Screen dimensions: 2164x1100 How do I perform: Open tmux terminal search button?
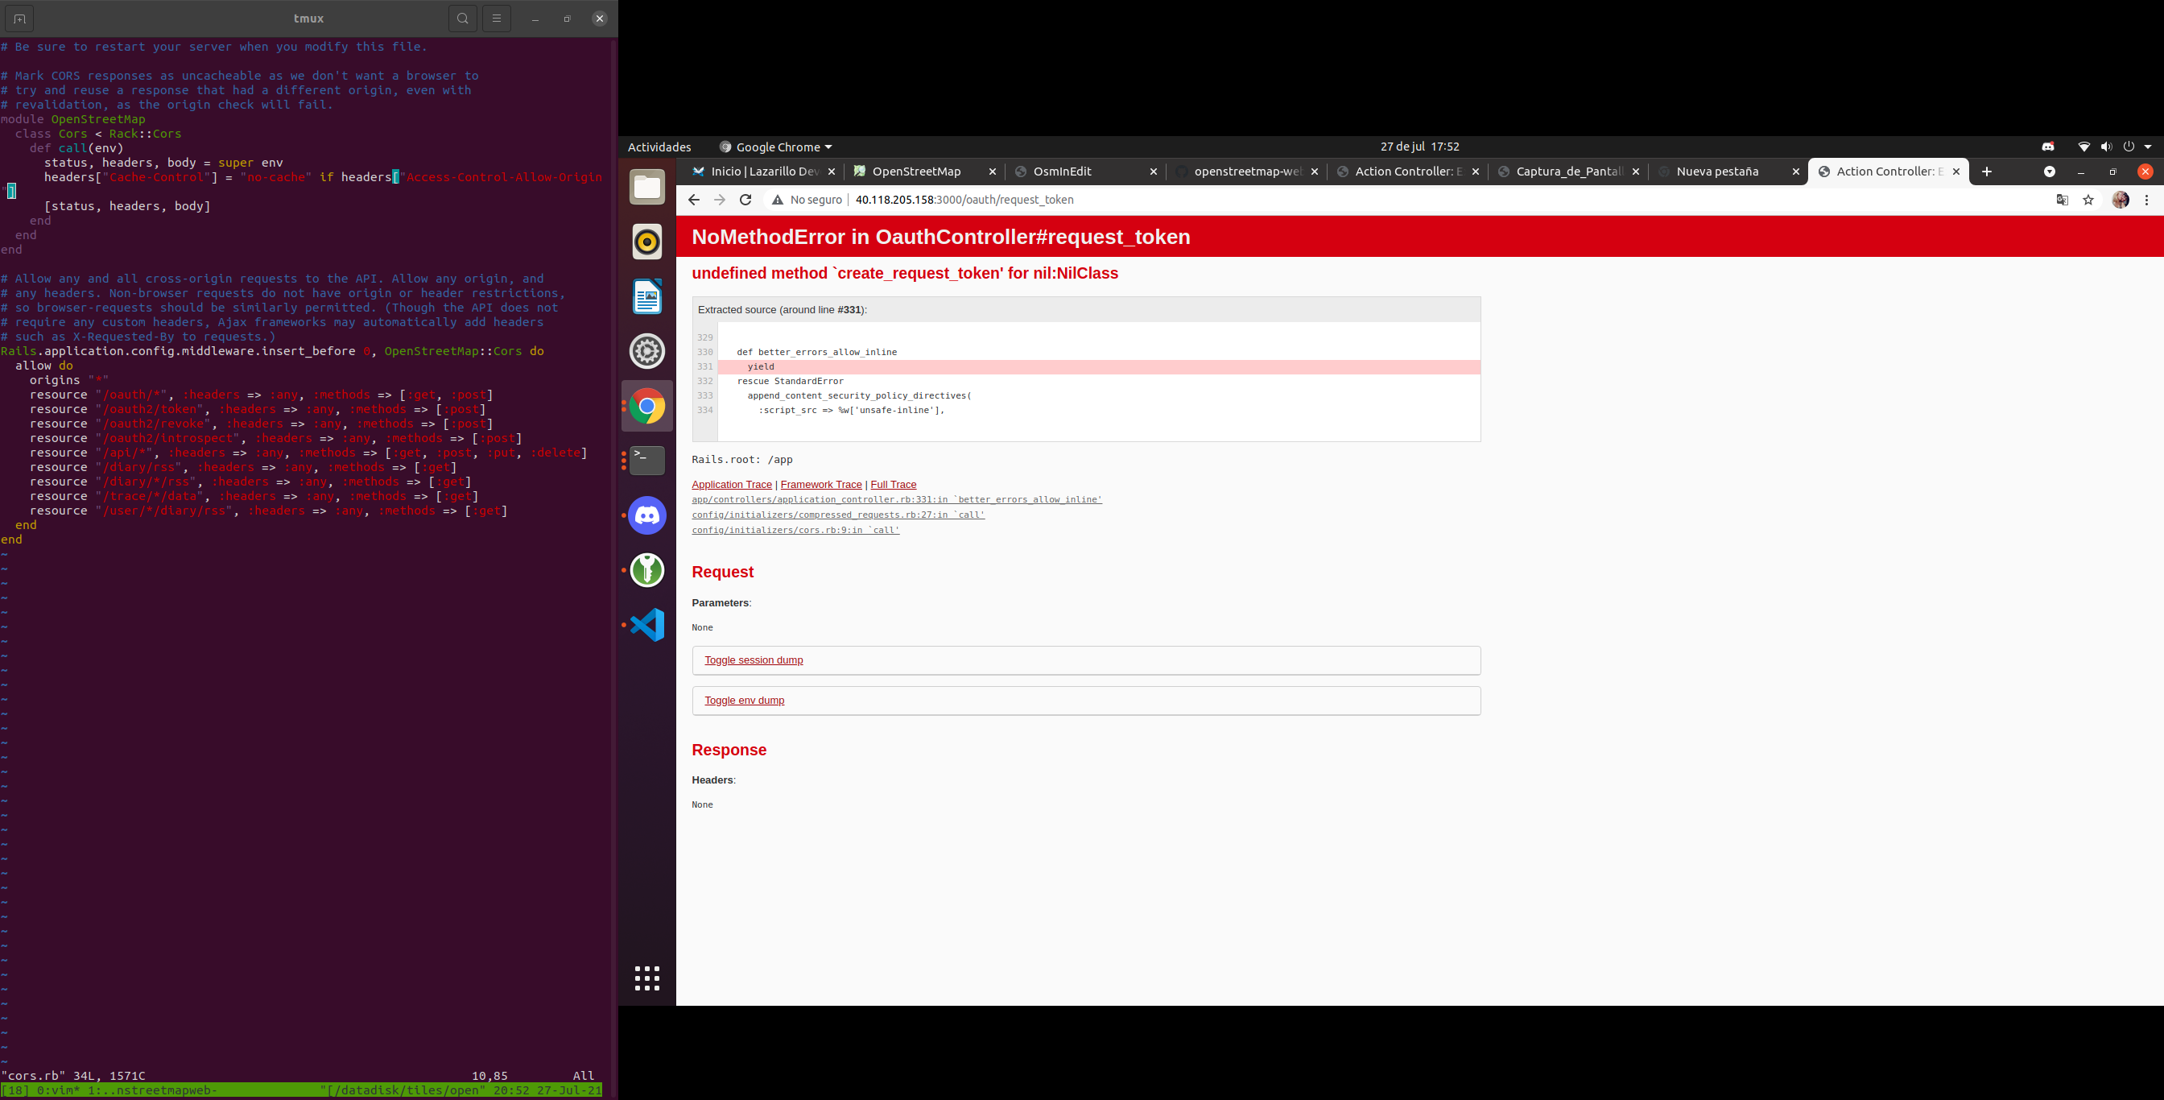point(462,19)
